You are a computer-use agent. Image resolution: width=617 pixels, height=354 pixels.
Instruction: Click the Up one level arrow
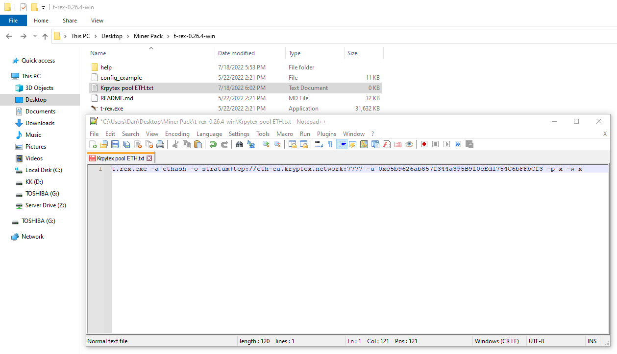coord(45,36)
